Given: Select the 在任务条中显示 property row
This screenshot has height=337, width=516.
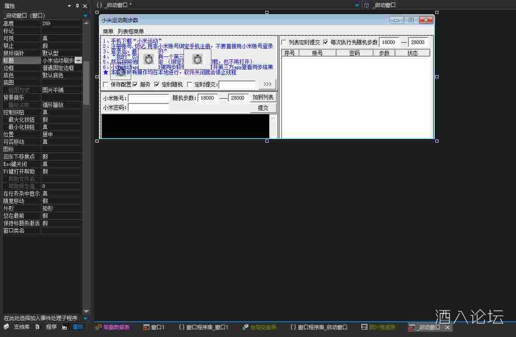Looking at the screenshot, I should pos(42,194).
